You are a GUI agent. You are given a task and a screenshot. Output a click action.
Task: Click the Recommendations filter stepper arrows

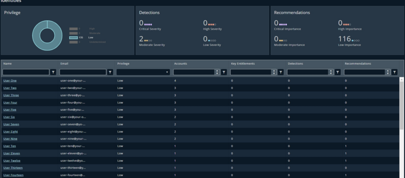click(x=388, y=72)
